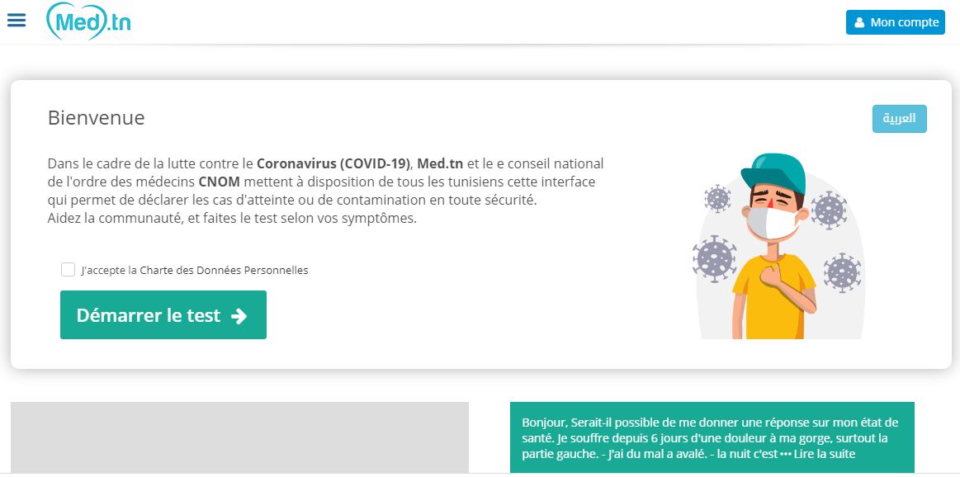Open Mon compte
The image size is (960, 477).
pyautogui.click(x=895, y=22)
